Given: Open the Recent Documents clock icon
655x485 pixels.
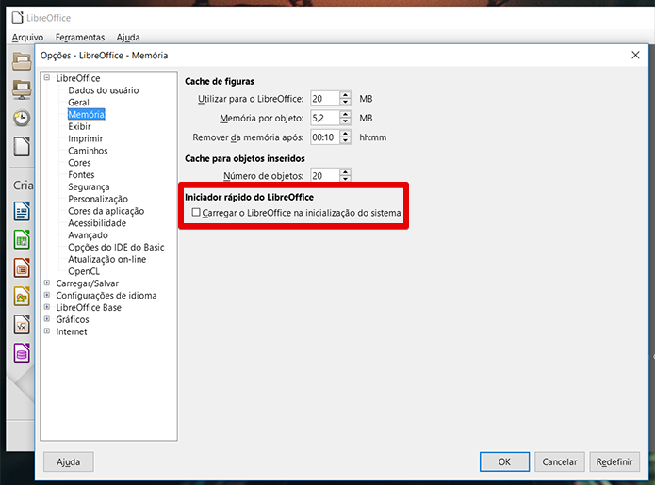Looking at the screenshot, I should pyautogui.click(x=22, y=118).
